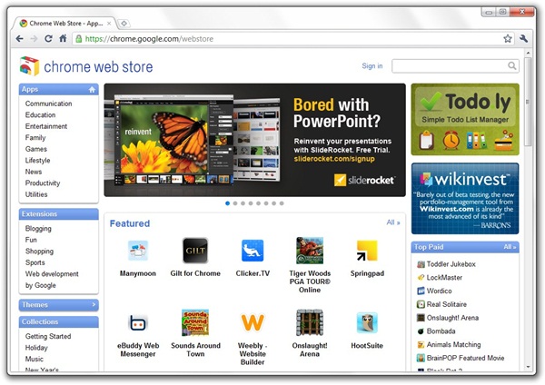Bookmark this page with the star icon
Image resolution: width=545 pixels, height=385 pixels.
click(x=508, y=38)
